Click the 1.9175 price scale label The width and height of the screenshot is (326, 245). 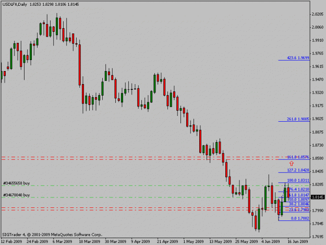318,106
